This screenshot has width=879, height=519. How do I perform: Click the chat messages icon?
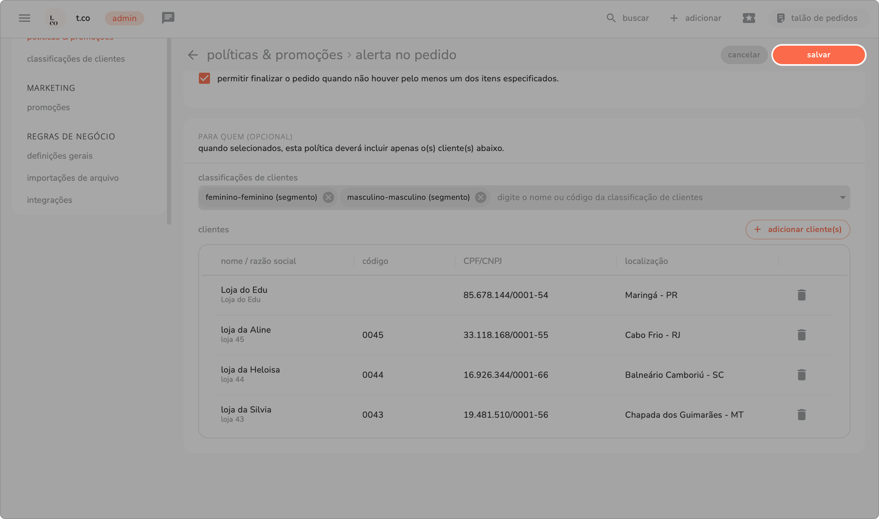[168, 18]
